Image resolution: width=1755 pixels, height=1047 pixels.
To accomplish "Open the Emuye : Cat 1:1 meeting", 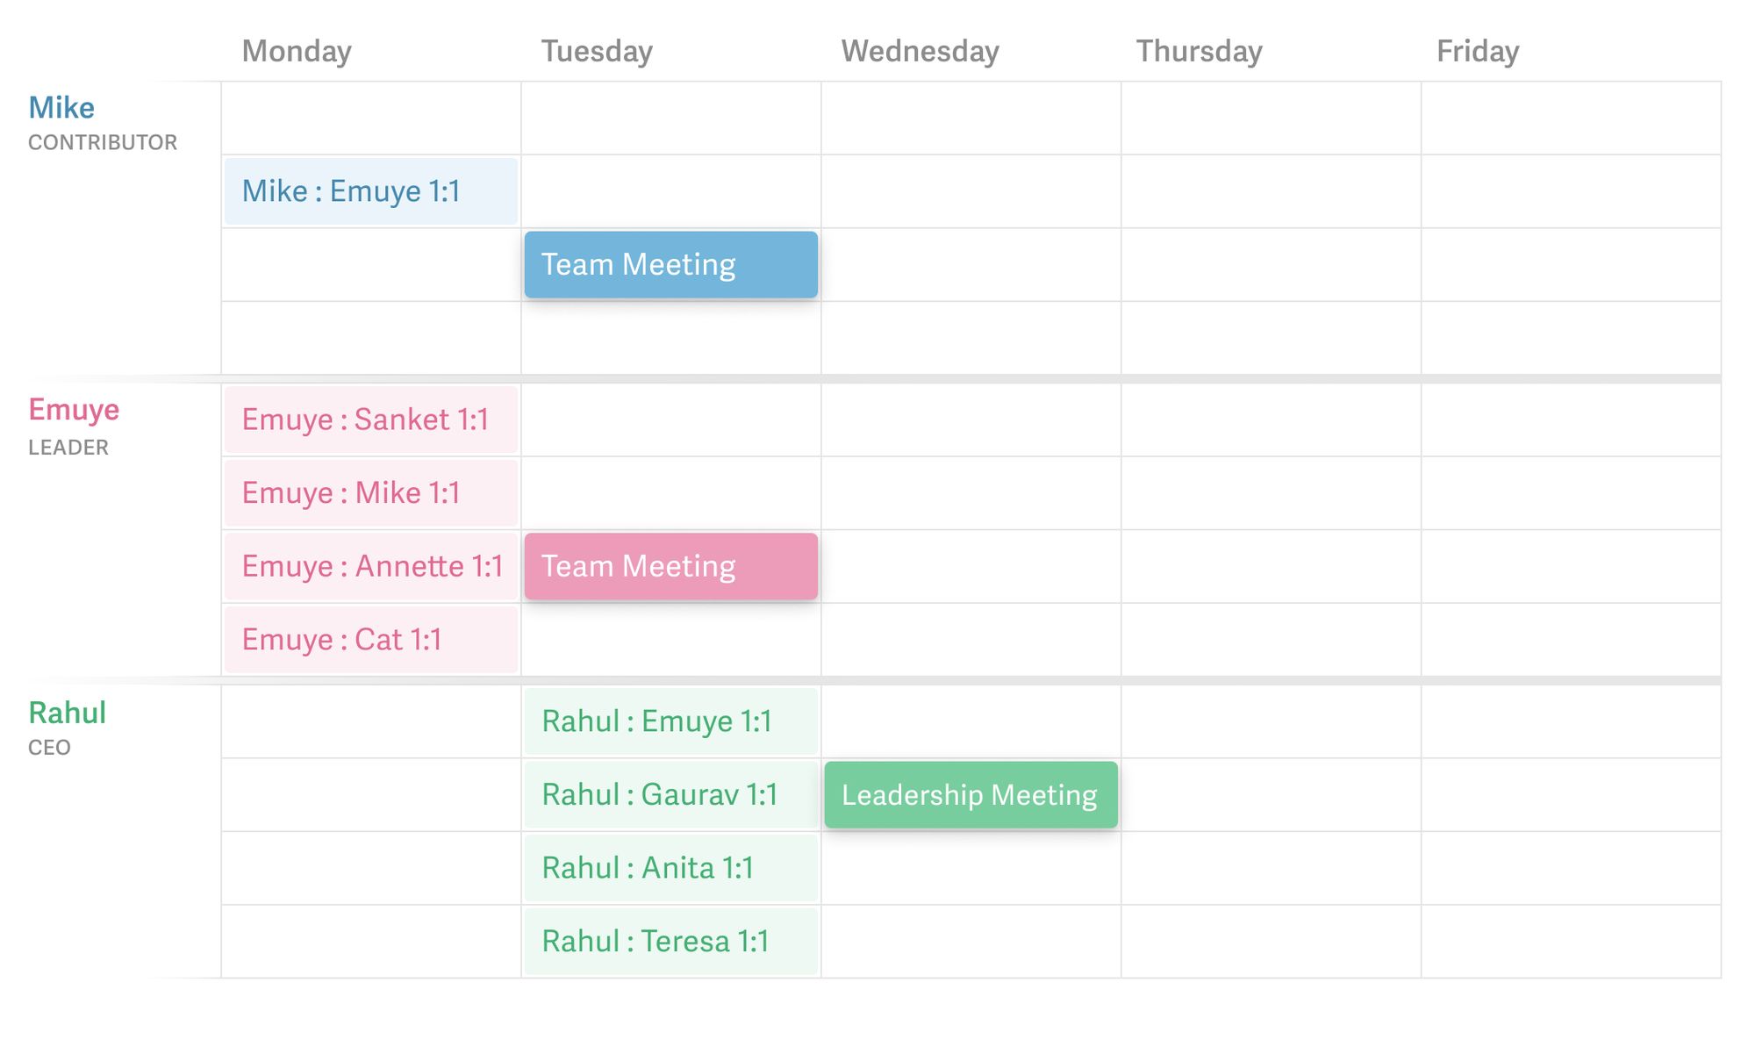I will tap(370, 640).
